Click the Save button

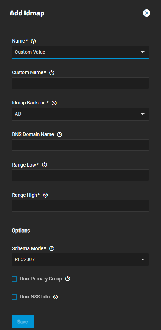point(23,322)
